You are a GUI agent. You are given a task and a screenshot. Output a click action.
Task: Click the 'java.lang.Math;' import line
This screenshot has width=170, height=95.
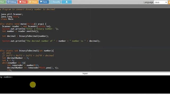click(10, 17)
